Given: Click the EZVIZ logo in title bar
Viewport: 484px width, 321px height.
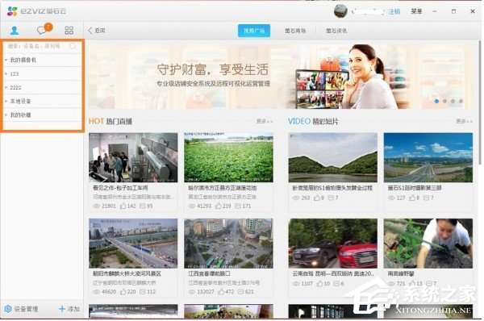Looking at the screenshot, I should point(37,11).
